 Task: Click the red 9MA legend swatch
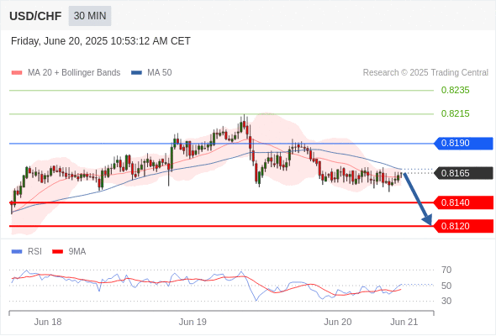(x=57, y=252)
